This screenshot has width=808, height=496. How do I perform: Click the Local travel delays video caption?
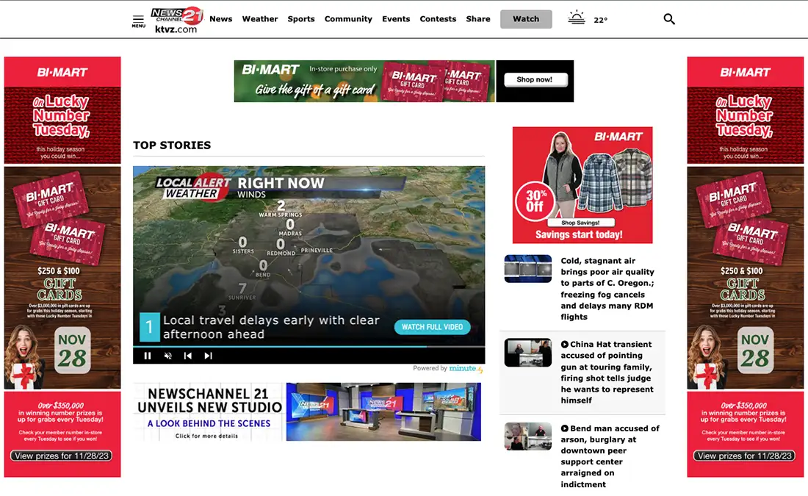point(272,327)
